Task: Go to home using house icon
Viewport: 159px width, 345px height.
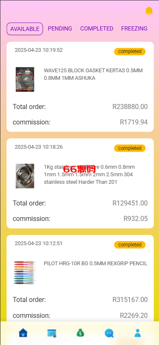Action: (23, 333)
